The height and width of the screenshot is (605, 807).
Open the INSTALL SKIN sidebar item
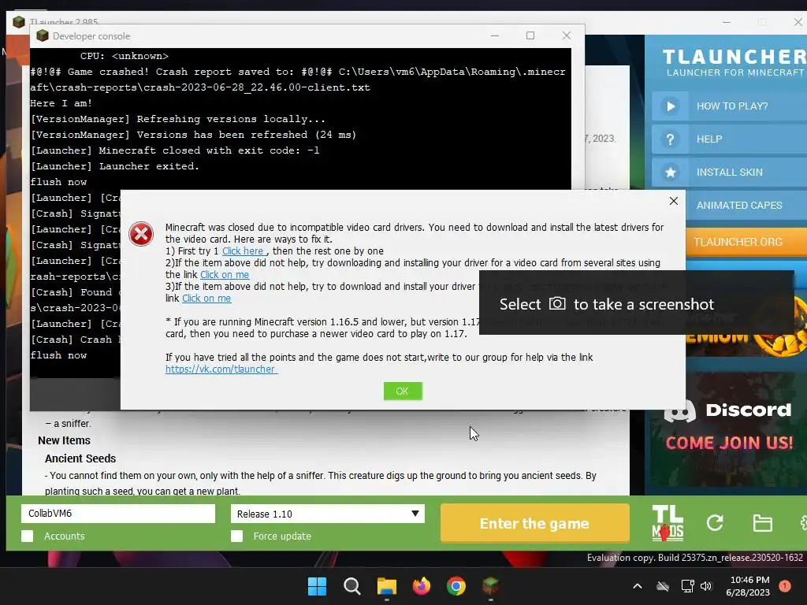point(729,173)
